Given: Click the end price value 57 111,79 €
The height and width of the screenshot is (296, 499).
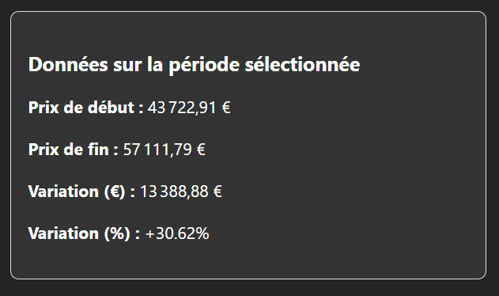Looking at the screenshot, I should tap(164, 150).
